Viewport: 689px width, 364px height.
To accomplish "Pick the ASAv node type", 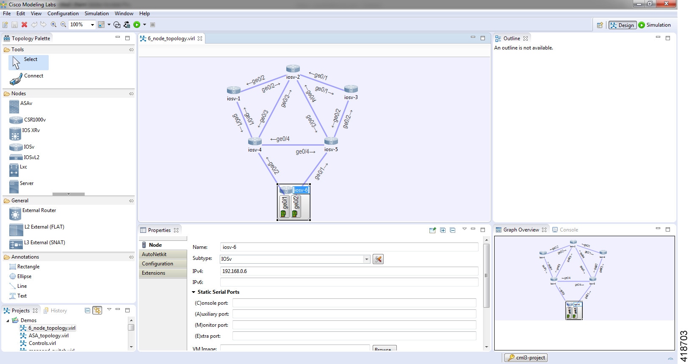I will point(21,106).
